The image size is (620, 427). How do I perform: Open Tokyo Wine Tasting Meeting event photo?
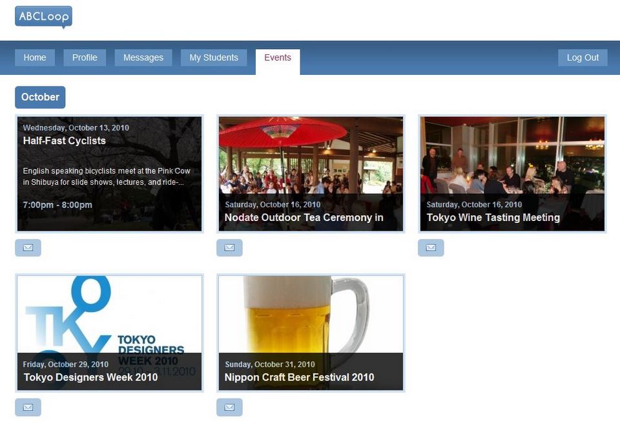tap(512, 174)
